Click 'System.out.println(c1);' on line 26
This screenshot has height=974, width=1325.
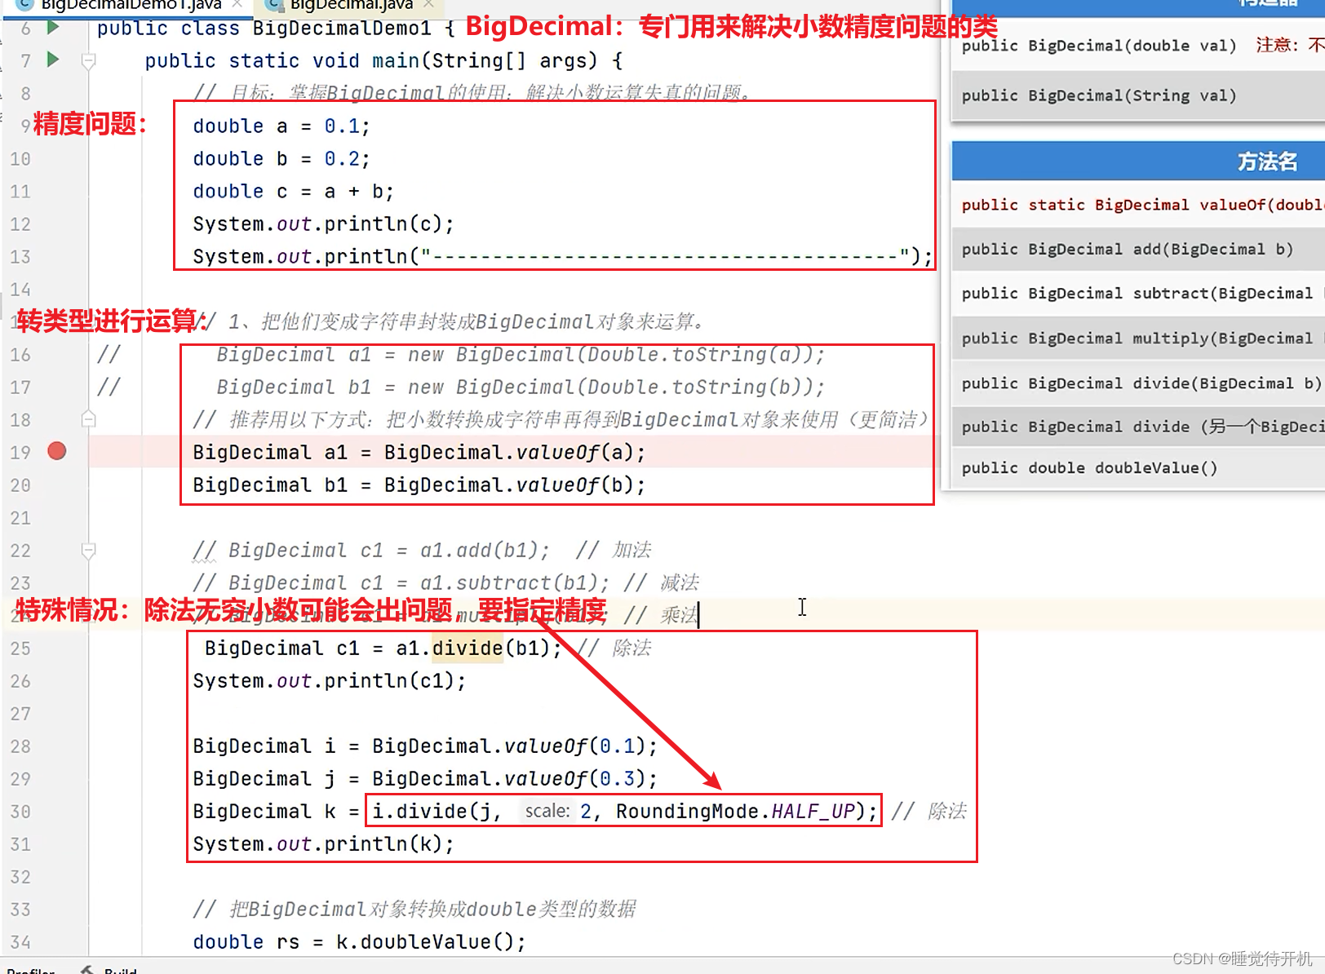click(x=330, y=681)
